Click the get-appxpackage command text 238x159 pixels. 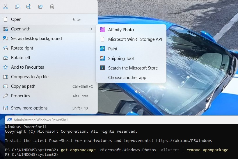(x=78, y=150)
